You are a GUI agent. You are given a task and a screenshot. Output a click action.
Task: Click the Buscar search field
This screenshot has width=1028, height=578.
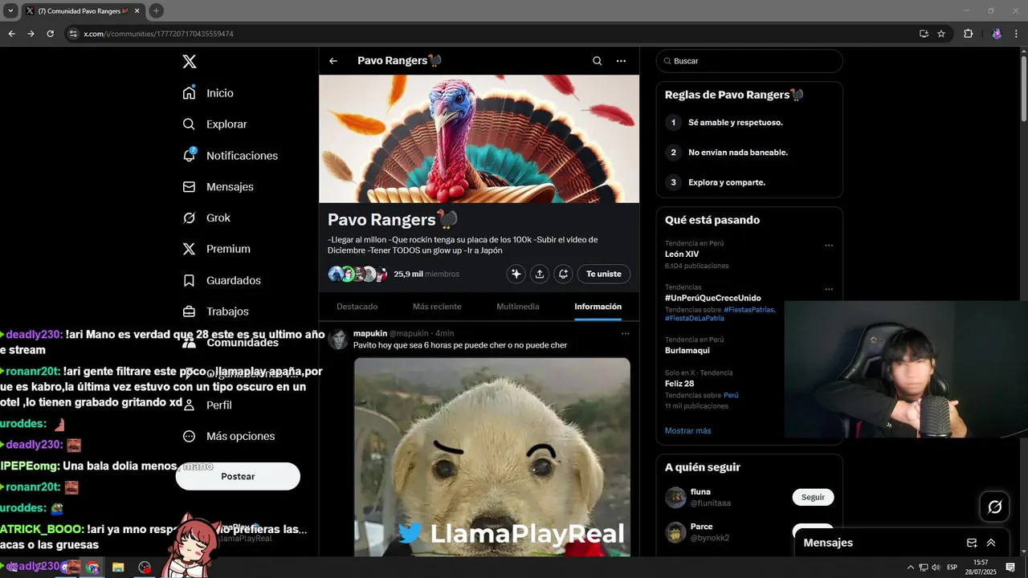click(749, 61)
